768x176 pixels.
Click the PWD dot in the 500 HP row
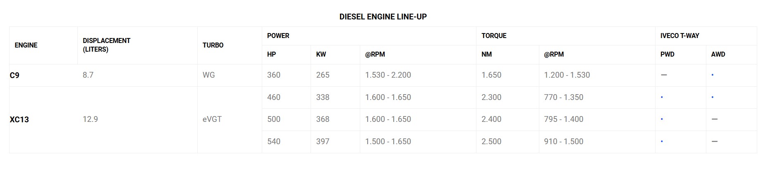point(662,119)
